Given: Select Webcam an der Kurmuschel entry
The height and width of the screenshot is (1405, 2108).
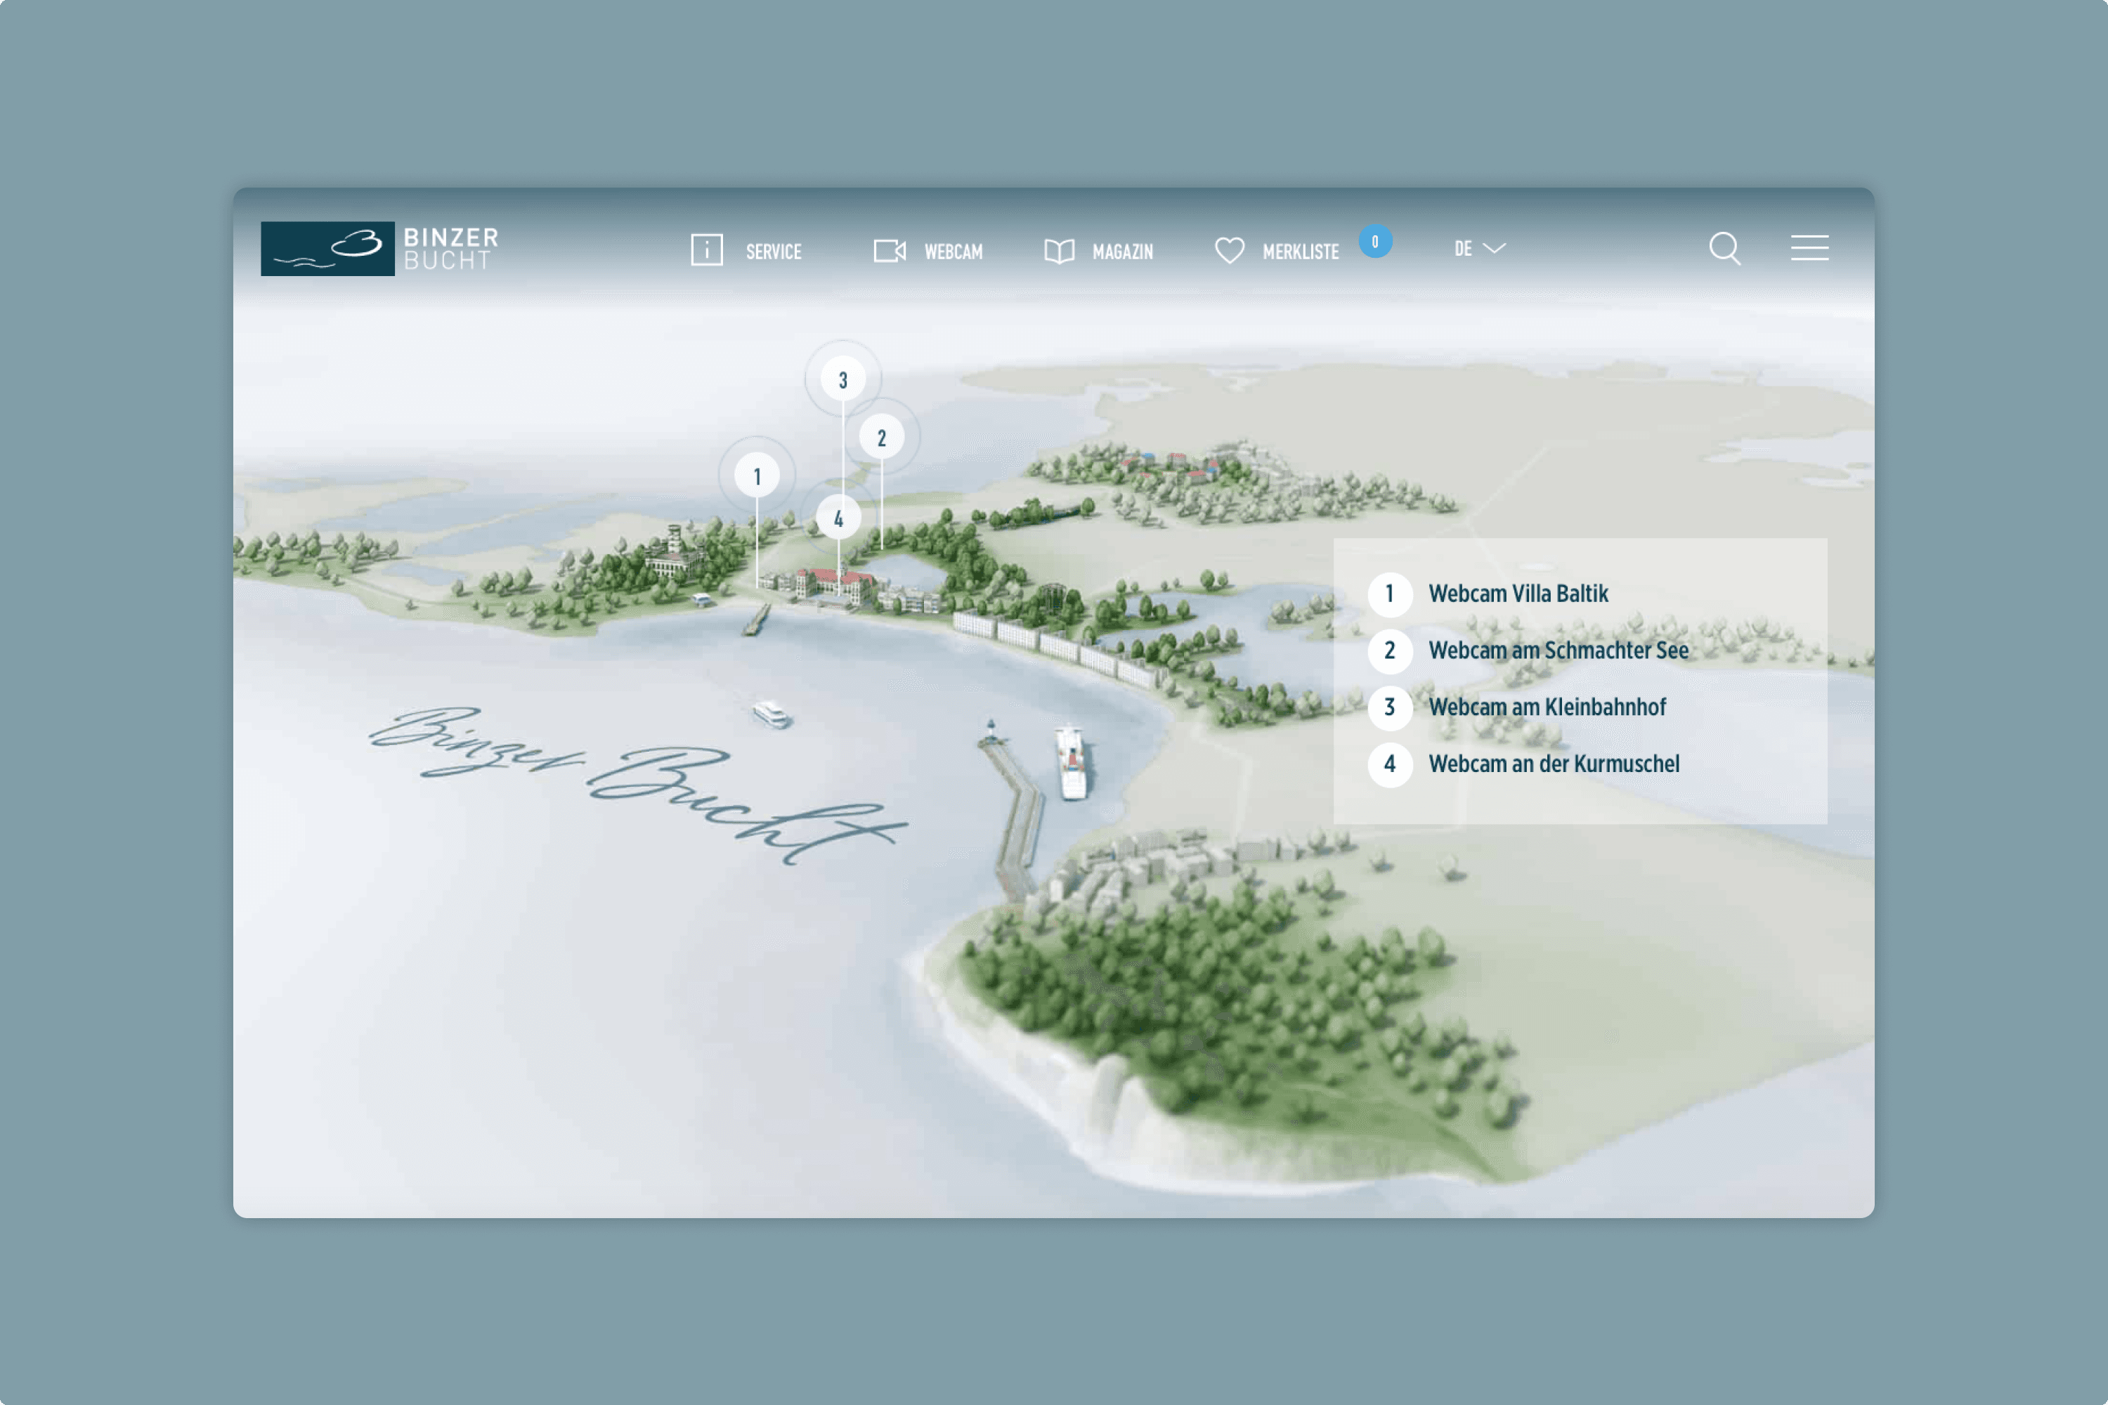Looking at the screenshot, I should [1554, 764].
